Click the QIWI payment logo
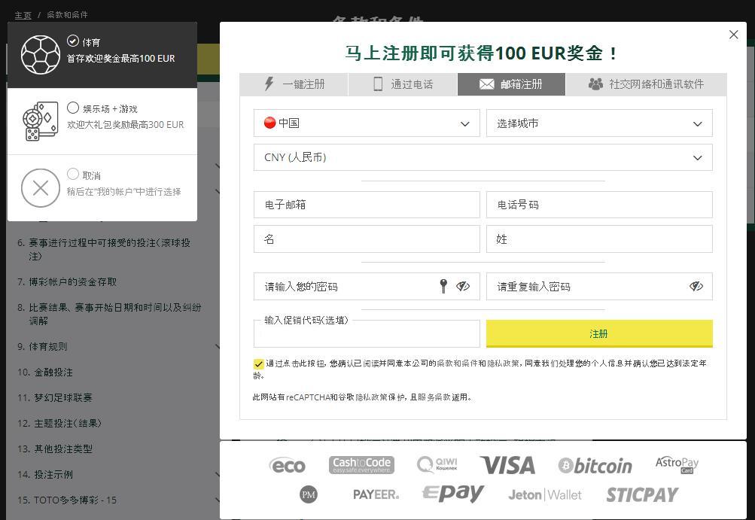The image size is (755, 520). (x=437, y=464)
